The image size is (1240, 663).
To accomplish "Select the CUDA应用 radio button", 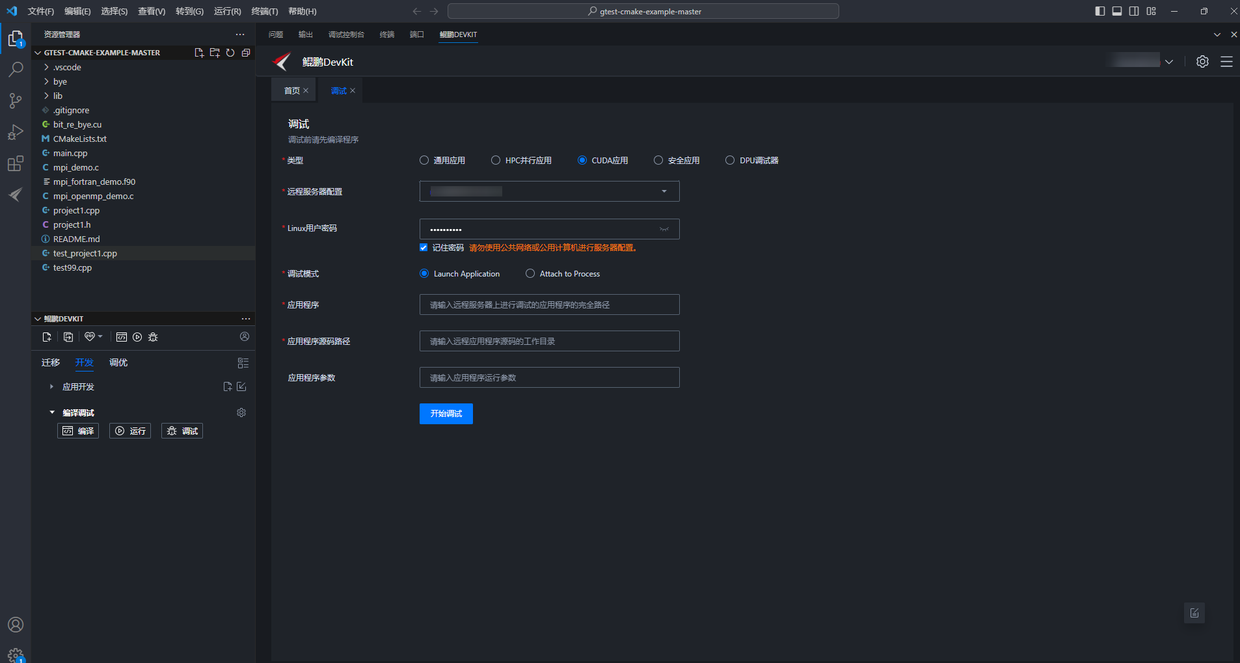I will tap(582, 160).
